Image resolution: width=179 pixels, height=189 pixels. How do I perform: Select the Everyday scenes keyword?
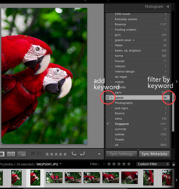tap(126, 19)
